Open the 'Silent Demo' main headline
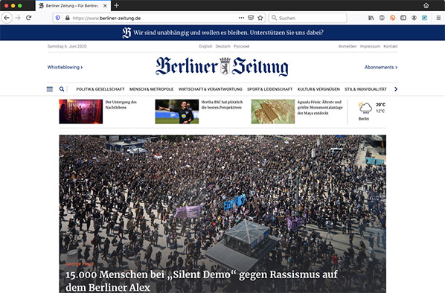 tap(202, 281)
